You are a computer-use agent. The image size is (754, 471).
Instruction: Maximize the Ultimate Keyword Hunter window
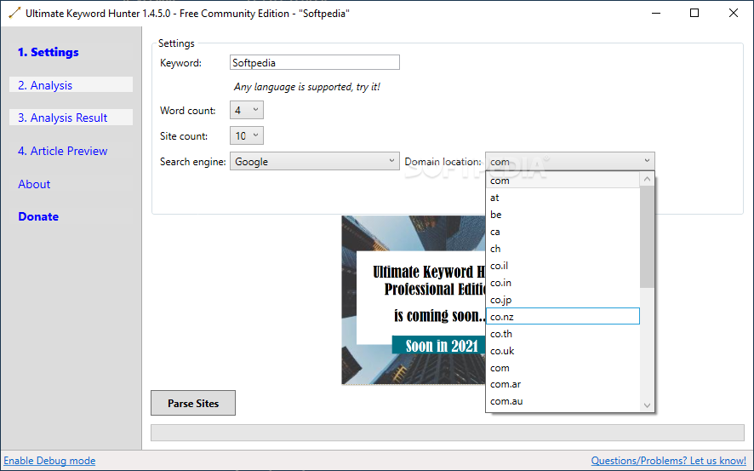tap(694, 13)
